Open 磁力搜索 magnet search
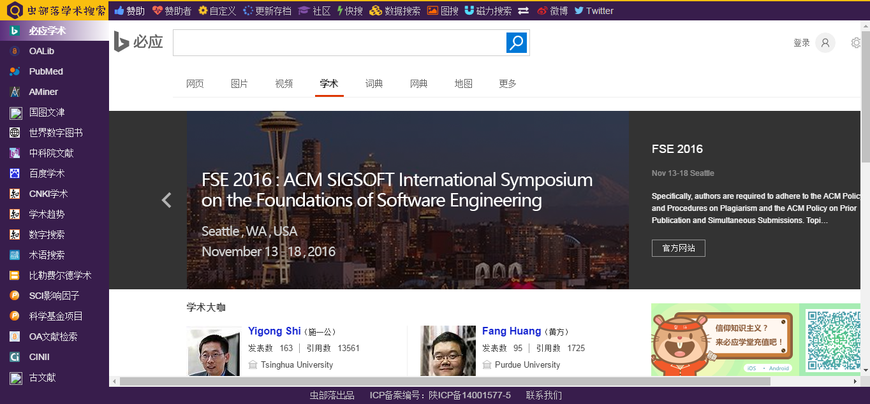 coord(488,11)
